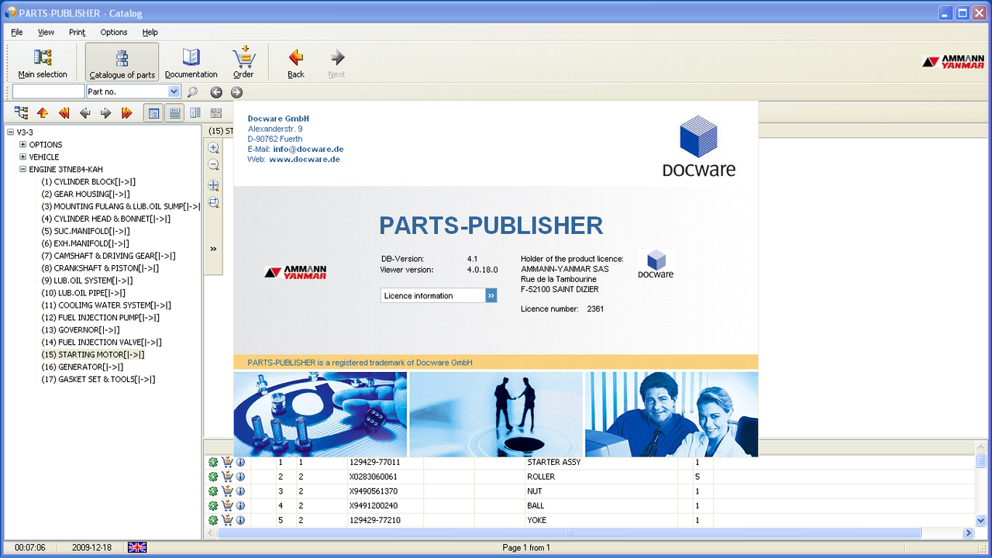Viewport: 992px width, 558px height.
Task: Click the Licence information arrow button
Action: coord(491,295)
